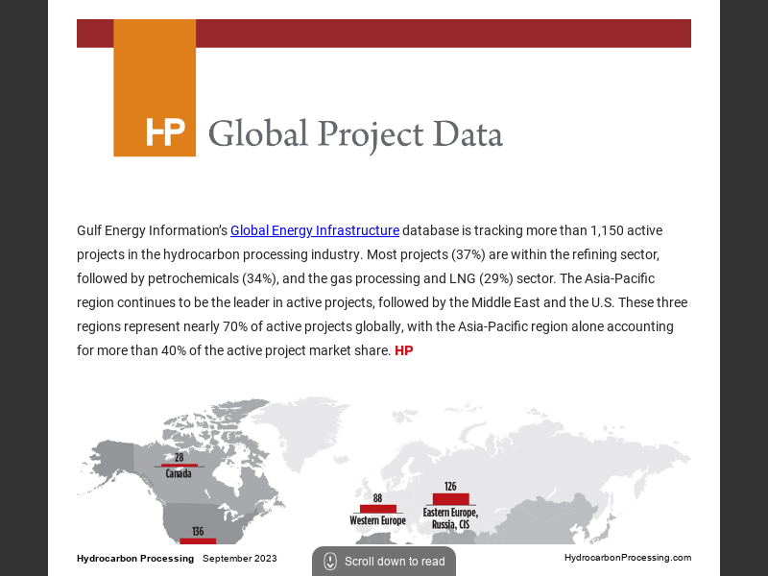Select the Canada label on the map

click(x=179, y=474)
